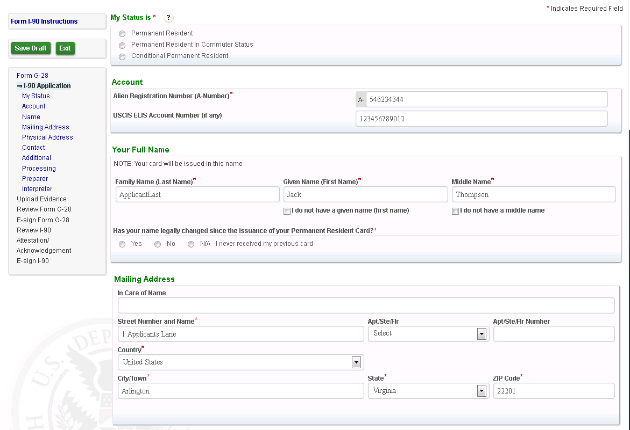Click the Alien Registration Number field
This screenshot has height=430, width=630.
486,100
